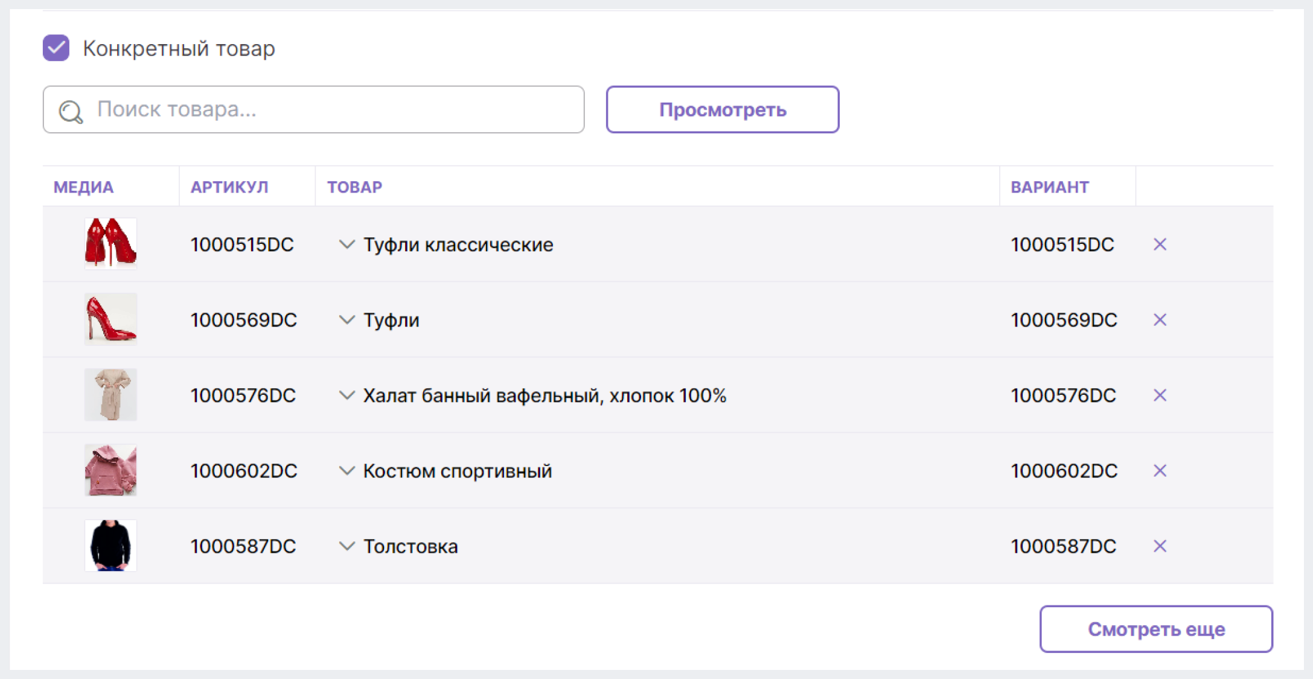Click the remove icon for Костюм спортивный
This screenshot has height=679, width=1313.
tap(1160, 470)
